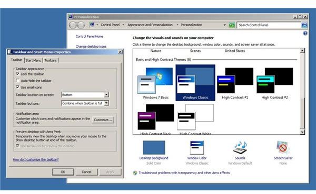Click the theme list scroll down arrow
This screenshot has height=194, width=316.
pyautogui.click(x=302, y=132)
